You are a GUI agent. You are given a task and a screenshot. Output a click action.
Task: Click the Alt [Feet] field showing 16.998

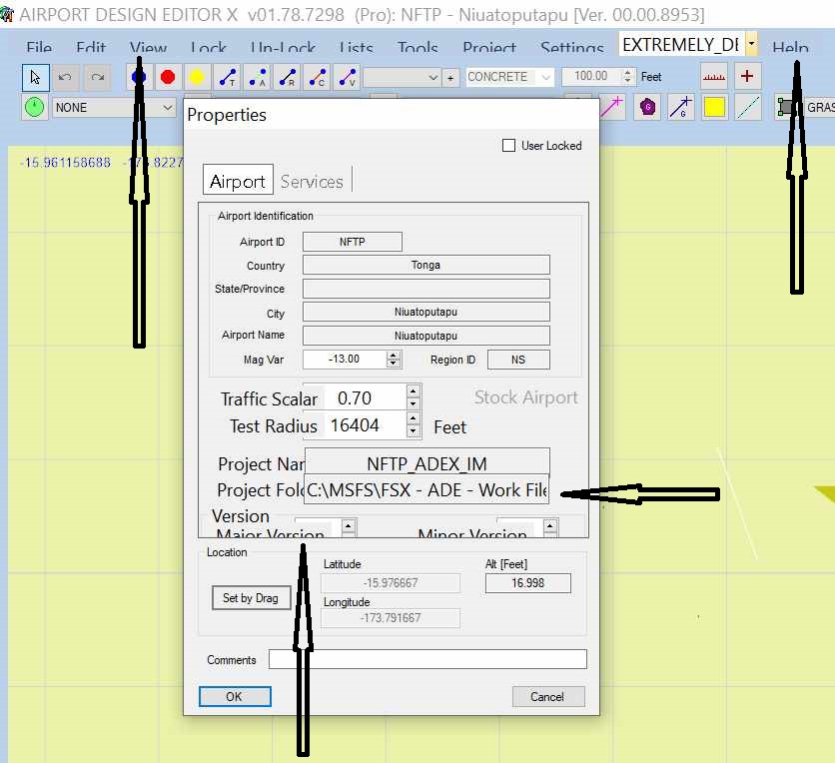528,583
